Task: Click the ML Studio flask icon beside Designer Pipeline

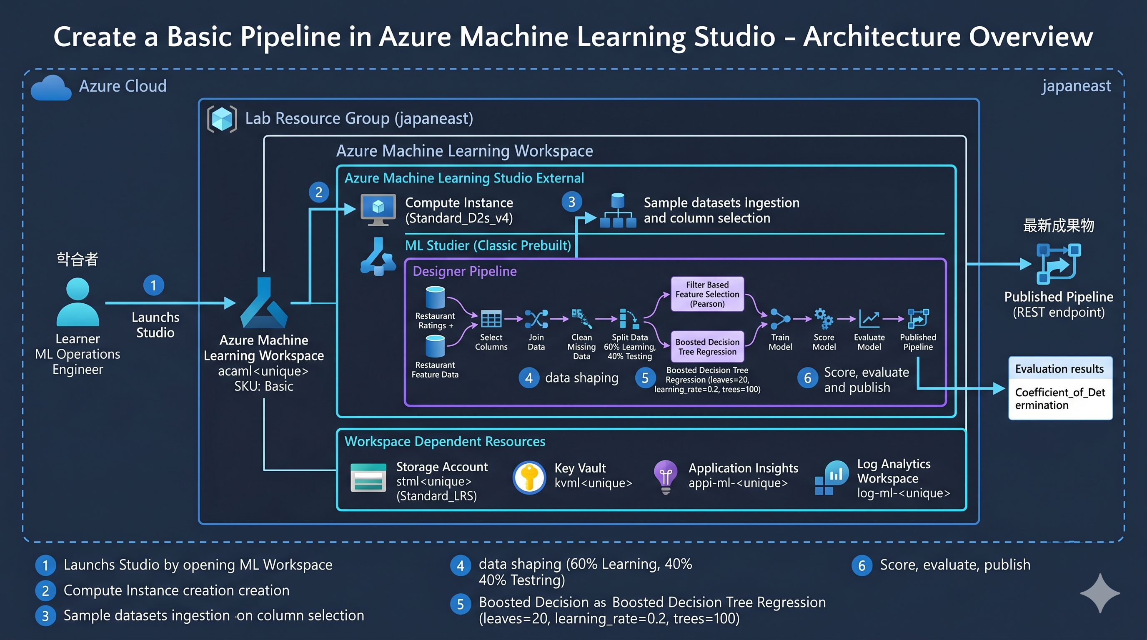Action: point(378,256)
